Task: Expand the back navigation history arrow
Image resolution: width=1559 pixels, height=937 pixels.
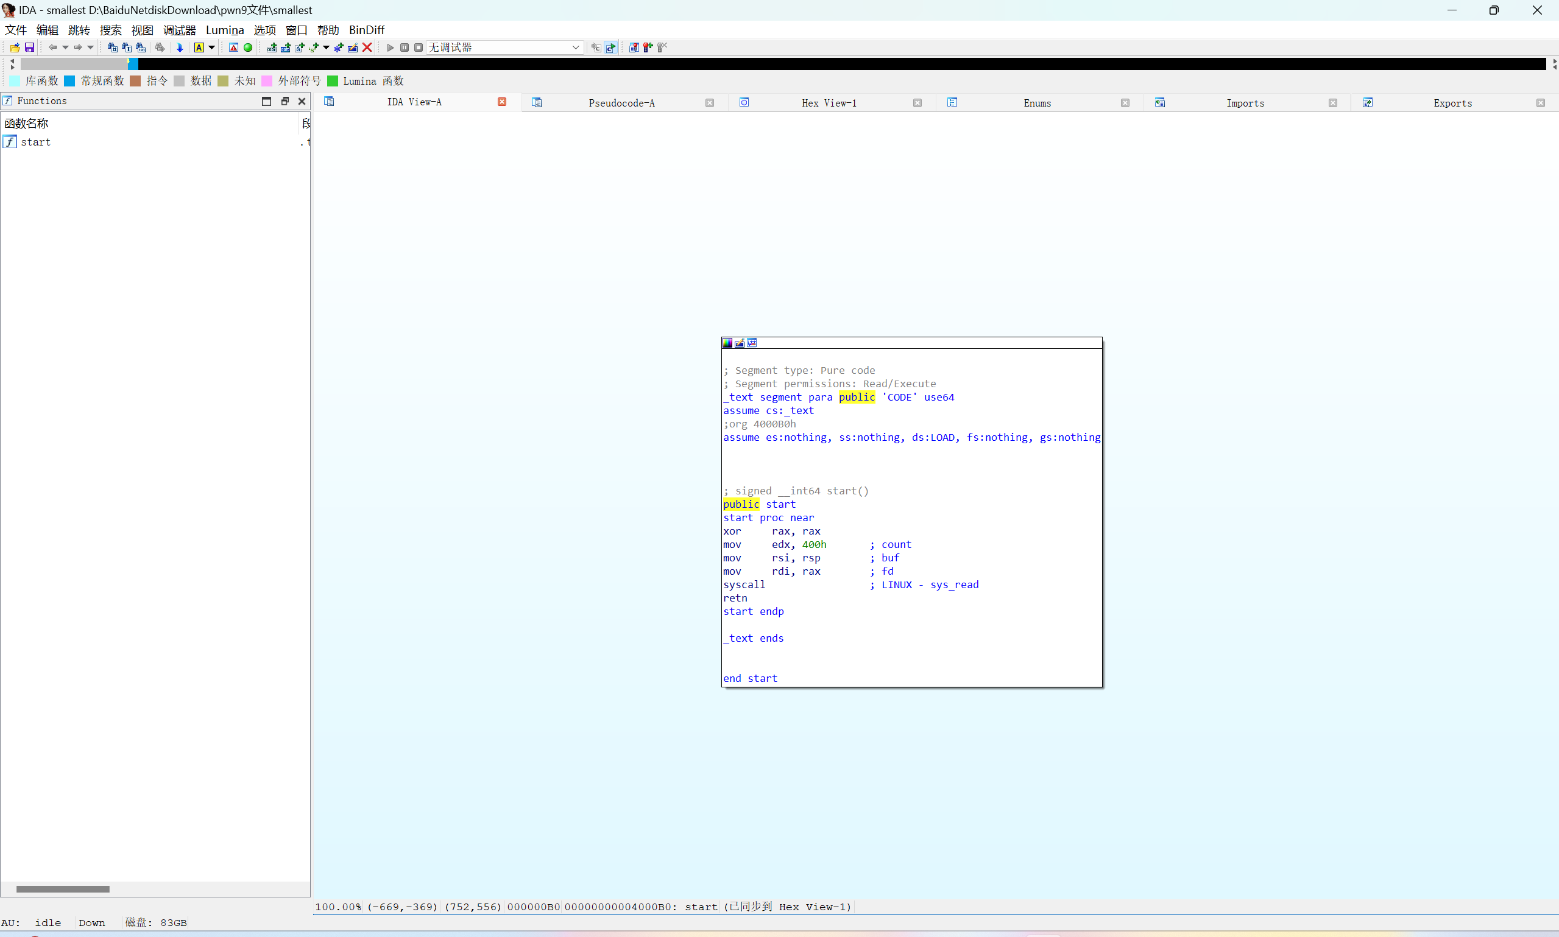Action: click(65, 47)
